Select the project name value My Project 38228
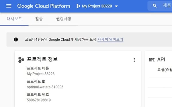This screenshot has height=107, width=172. click(x=41, y=74)
